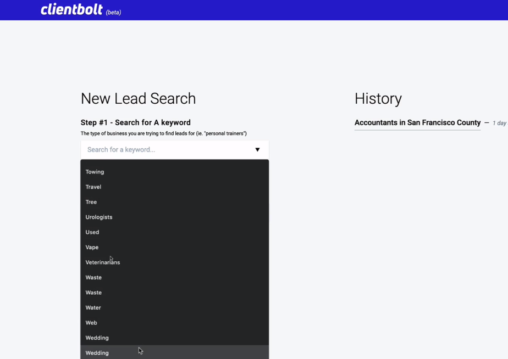
Task: Select the Waste option right below Veterinarians
Action: click(x=175, y=278)
